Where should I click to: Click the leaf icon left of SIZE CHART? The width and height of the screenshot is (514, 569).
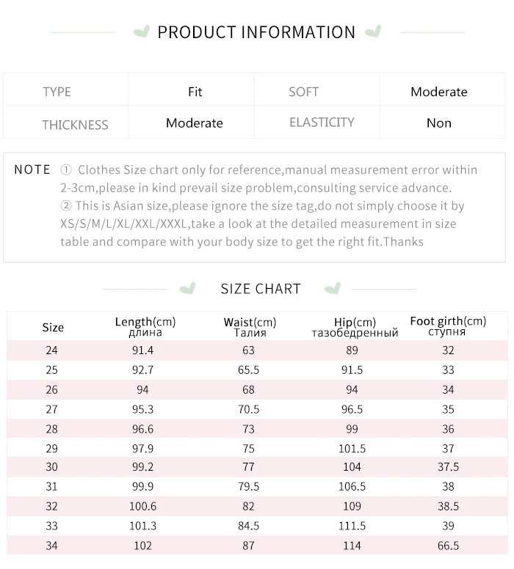(x=187, y=288)
